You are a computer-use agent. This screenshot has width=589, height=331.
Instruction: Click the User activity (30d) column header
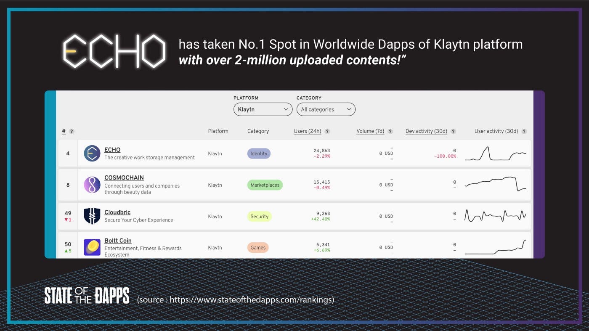(496, 131)
